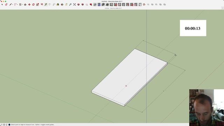Image resolution: width=224 pixels, height=126 pixels.
Task: Click the small button at toolbar's right end
Action: 223,8
